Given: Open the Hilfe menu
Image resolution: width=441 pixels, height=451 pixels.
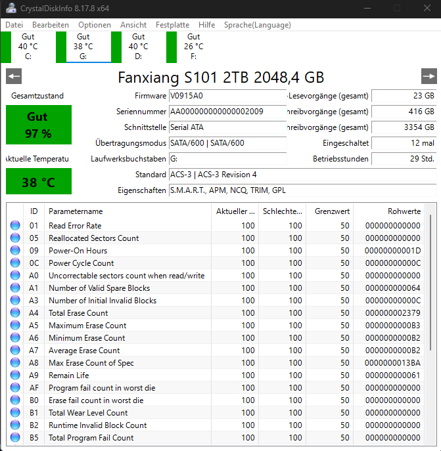Looking at the screenshot, I should (x=206, y=25).
